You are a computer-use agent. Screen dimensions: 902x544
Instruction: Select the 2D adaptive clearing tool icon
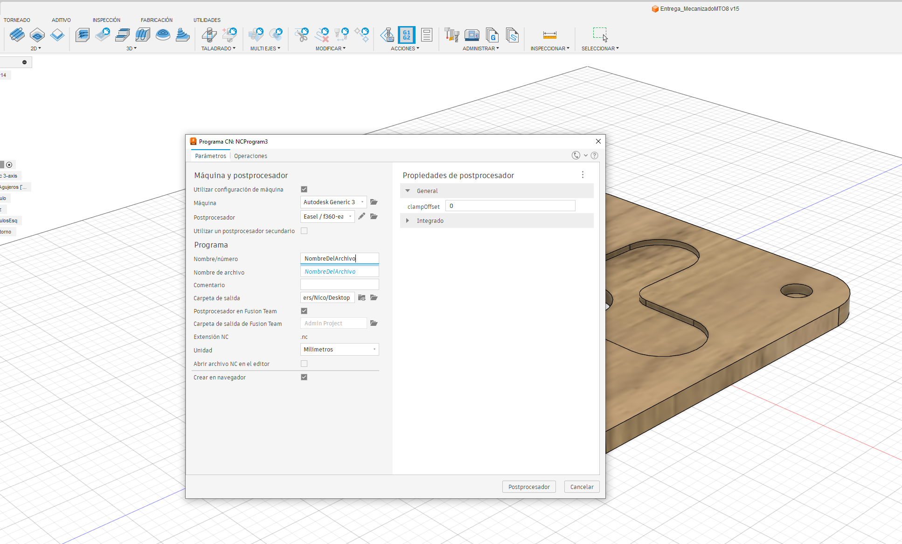click(17, 35)
